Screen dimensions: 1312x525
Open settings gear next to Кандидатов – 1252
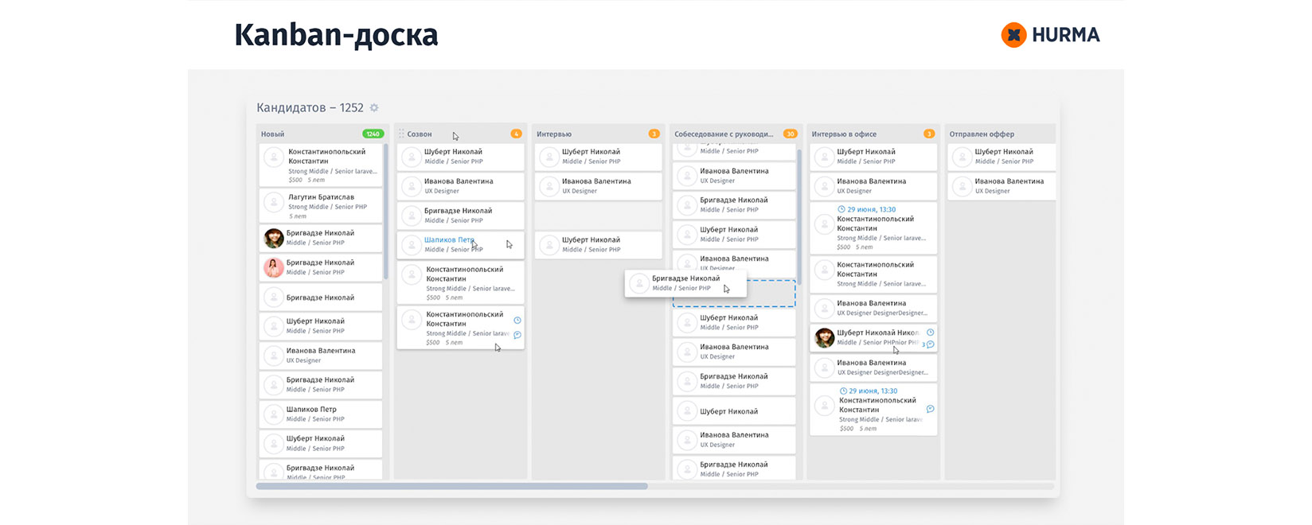(374, 107)
